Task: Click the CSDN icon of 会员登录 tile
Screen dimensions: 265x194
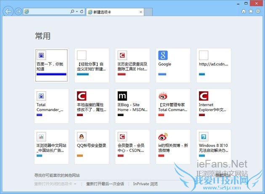Action: click(x=122, y=136)
